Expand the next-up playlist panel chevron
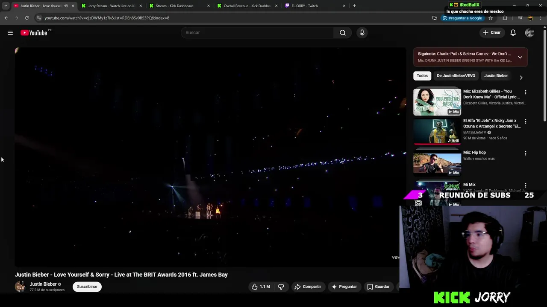 [x=520, y=57]
